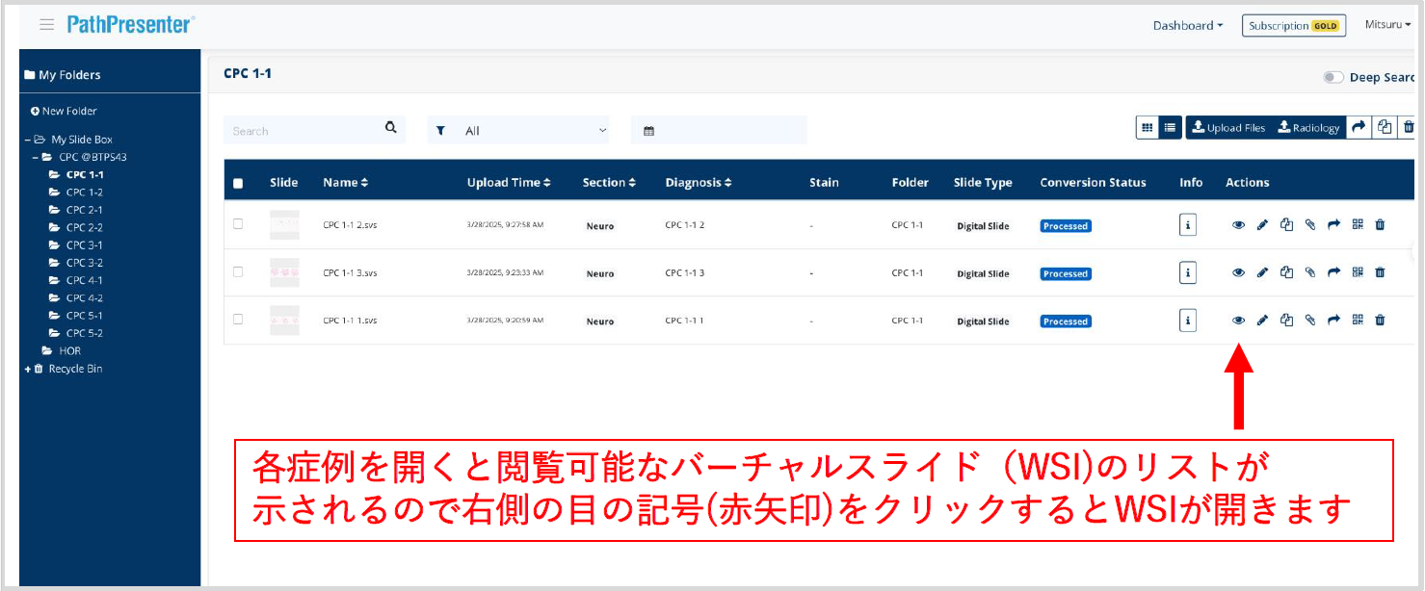Expand the Recycle Bin node
This screenshot has height=591, width=1425.
[28, 369]
